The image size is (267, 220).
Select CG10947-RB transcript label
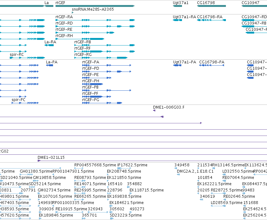click(x=254, y=23)
